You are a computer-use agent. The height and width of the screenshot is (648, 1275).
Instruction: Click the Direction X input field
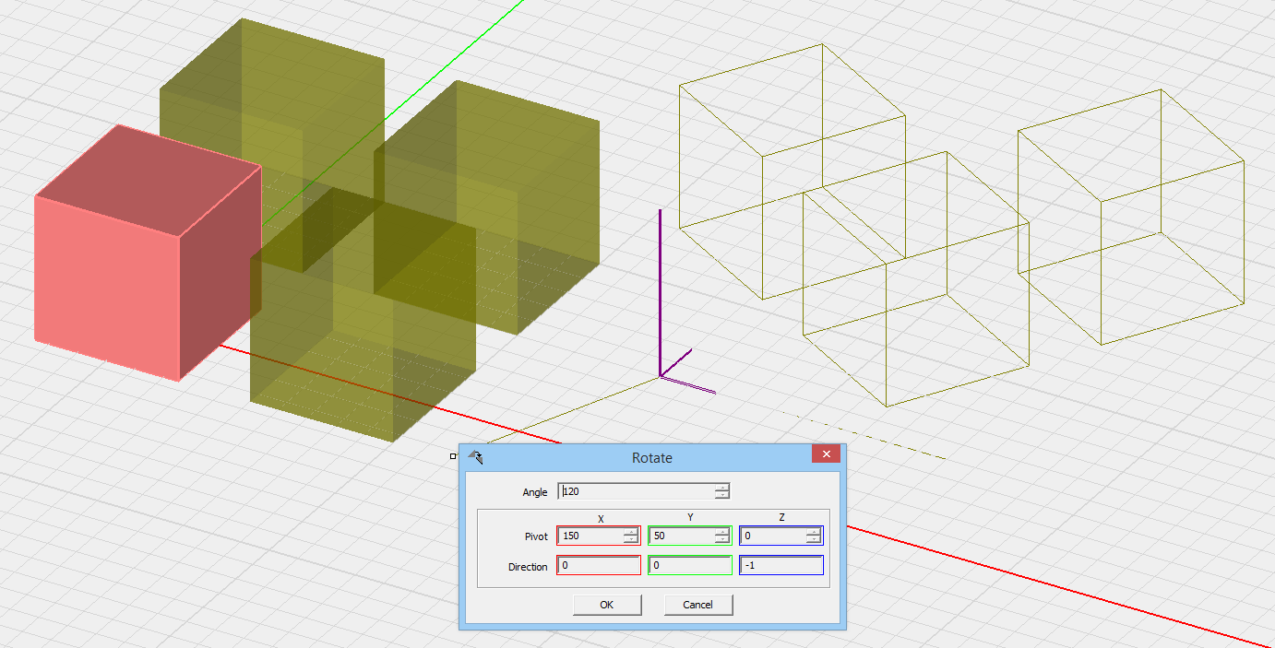(x=599, y=566)
